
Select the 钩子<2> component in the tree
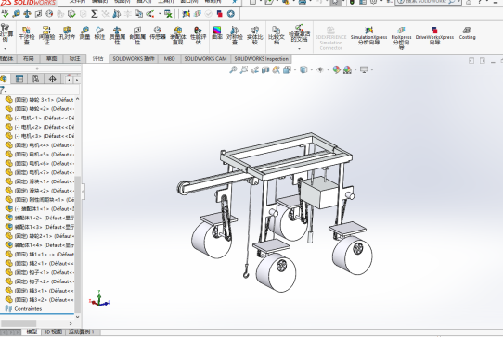(x=40, y=281)
